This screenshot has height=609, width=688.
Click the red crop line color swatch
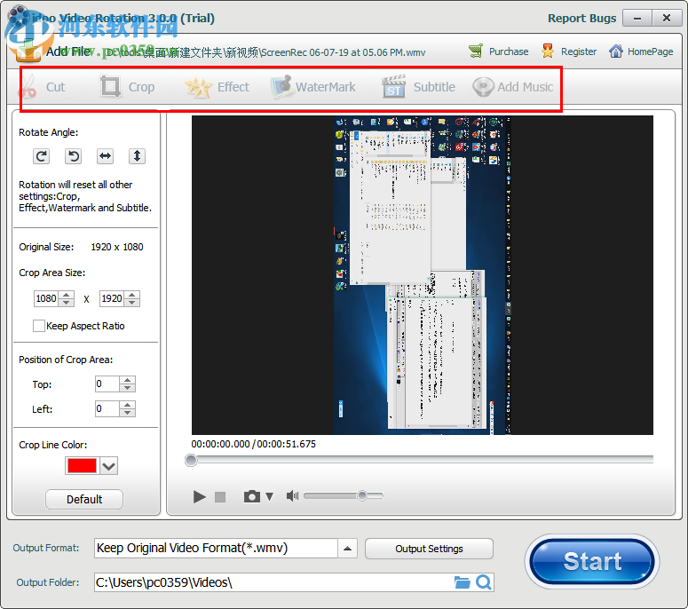click(82, 465)
